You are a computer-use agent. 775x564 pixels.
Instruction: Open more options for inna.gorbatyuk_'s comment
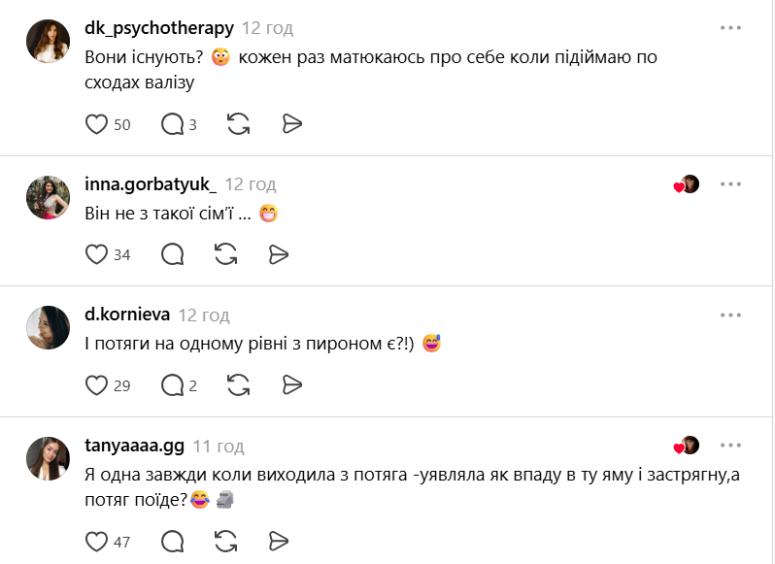730,184
